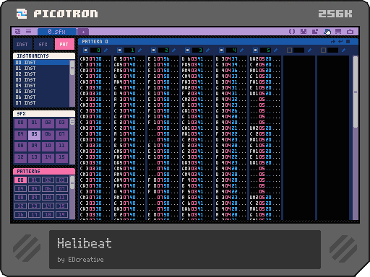Edit track 0 with its pencil icon
This screenshot has width=370, height=277.
(x=106, y=50)
